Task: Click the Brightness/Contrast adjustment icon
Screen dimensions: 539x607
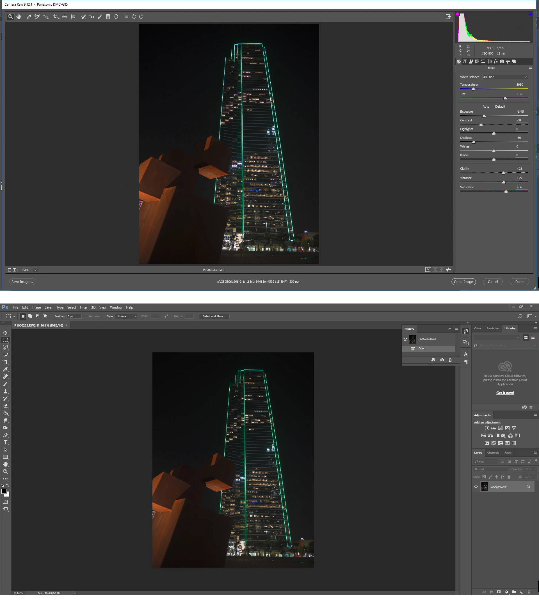Action: (487, 428)
